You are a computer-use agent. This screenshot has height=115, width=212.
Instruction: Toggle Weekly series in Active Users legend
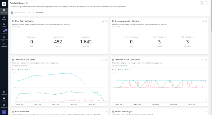[x=20, y=70]
